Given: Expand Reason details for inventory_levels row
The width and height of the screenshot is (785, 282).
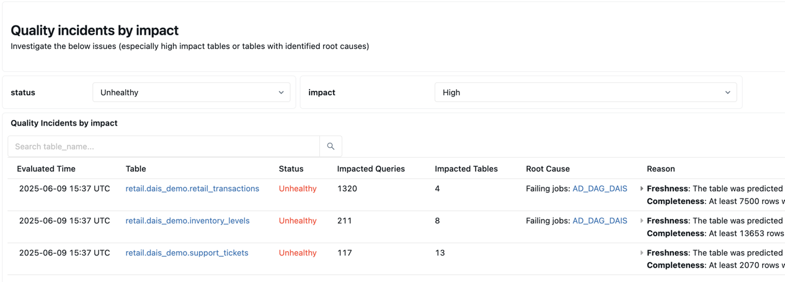Looking at the screenshot, I should (642, 221).
